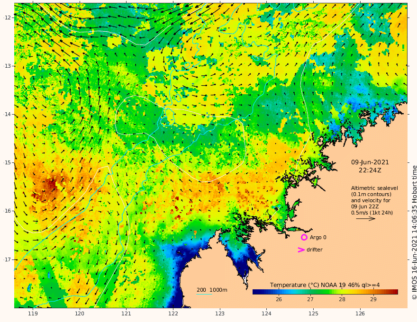Click the longitude 123 axis label

(x=220, y=313)
